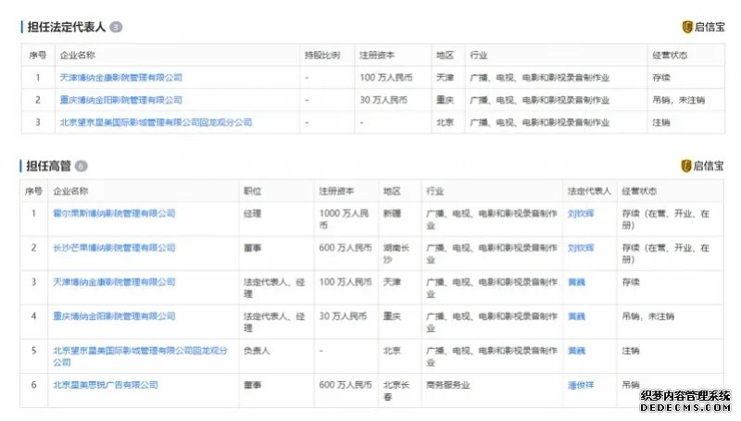
Task: View legal representative 刘歆晖 for 长沙芒果博纳
Action: (581, 248)
